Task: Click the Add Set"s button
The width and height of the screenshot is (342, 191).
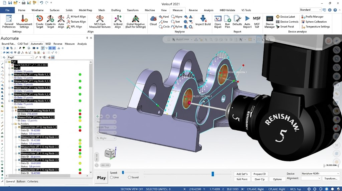Action: pyautogui.click(x=242, y=174)
